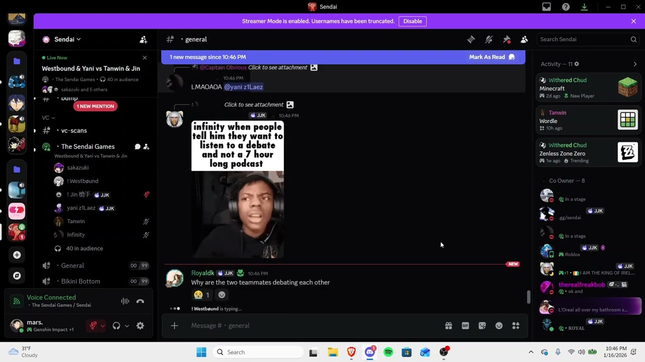Open The Sendai Games stage channel
This screenshot has width=645, height=362.
click(x=88, y=146)
